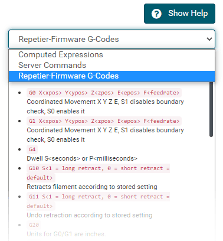The width and height of the screenshot is (223, 241).
Task: Choose highlighted Repetier-Firmware G-Codes option
Action: (x=112, y=76)
